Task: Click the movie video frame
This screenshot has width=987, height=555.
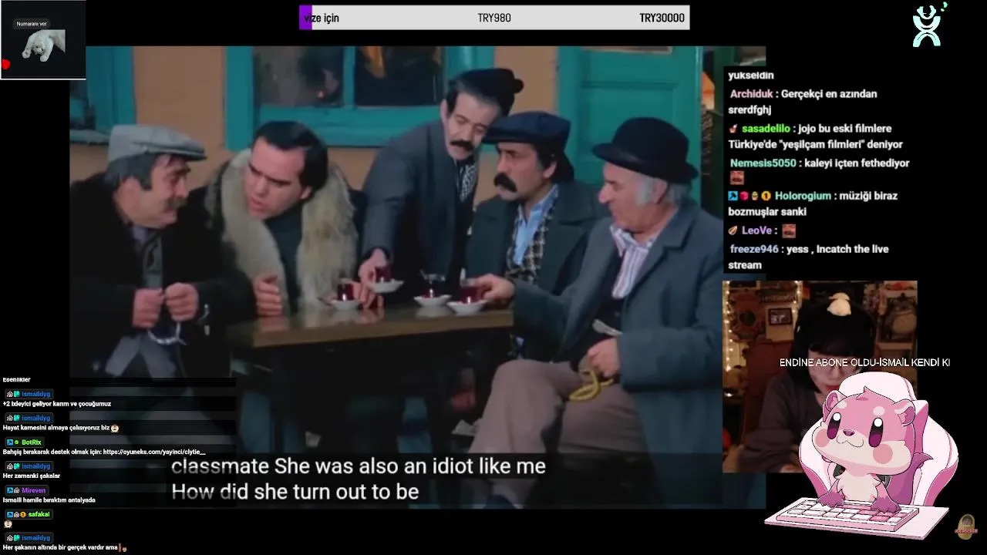Action: [417, 277]
